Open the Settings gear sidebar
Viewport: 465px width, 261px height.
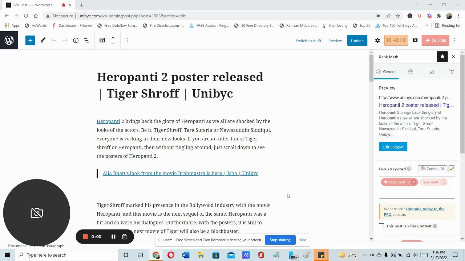click(377, 40)
